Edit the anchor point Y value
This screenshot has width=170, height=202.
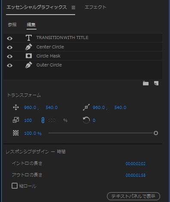(x=120, y=108)
